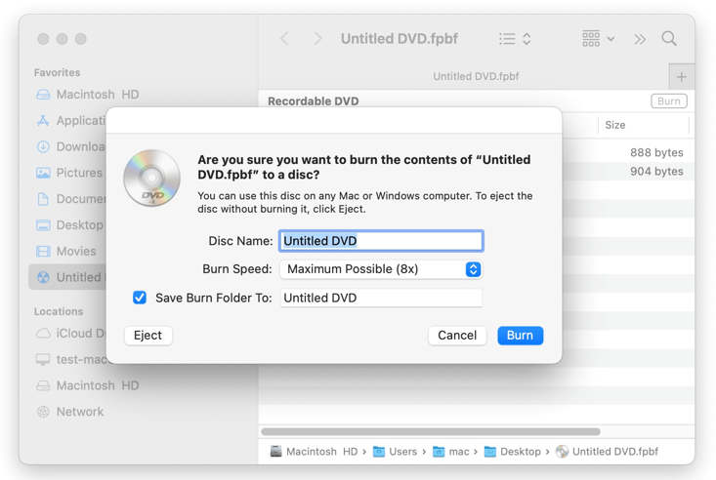Viewport: 716px width, 480px height.
Task: Add a new tab with plus button
Action: 681,76
